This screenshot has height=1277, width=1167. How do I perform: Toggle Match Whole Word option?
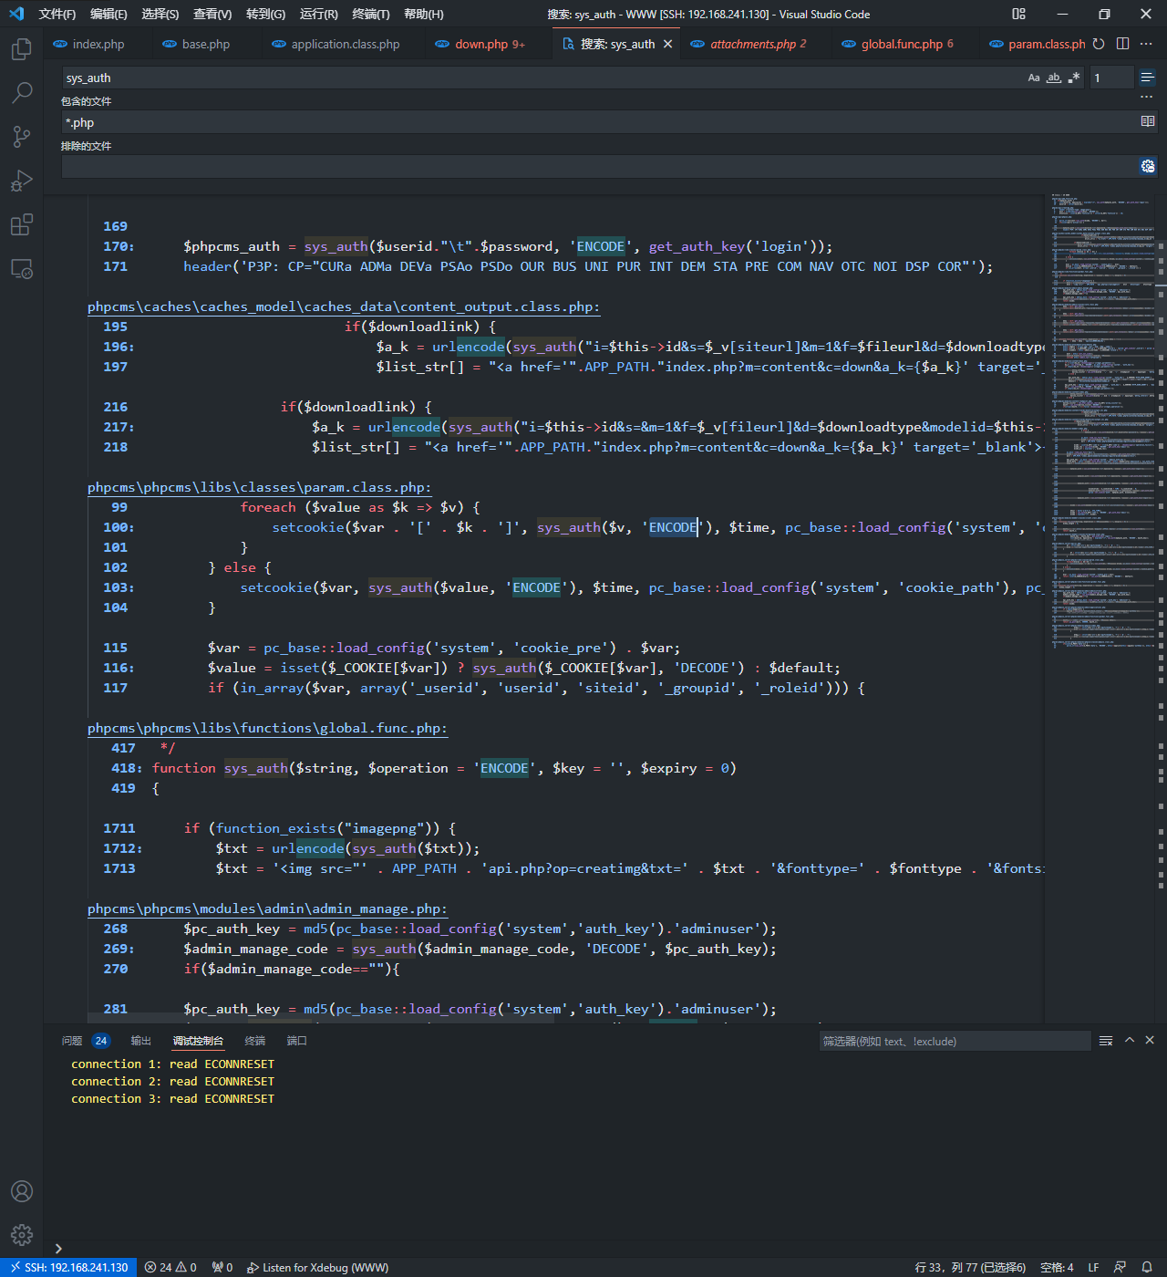click(1054, 78)
